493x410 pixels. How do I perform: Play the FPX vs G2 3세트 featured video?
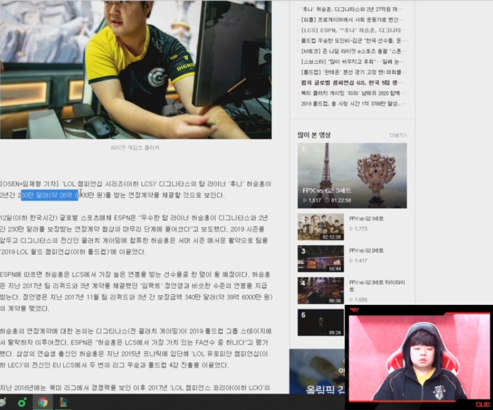pos(352,175)
